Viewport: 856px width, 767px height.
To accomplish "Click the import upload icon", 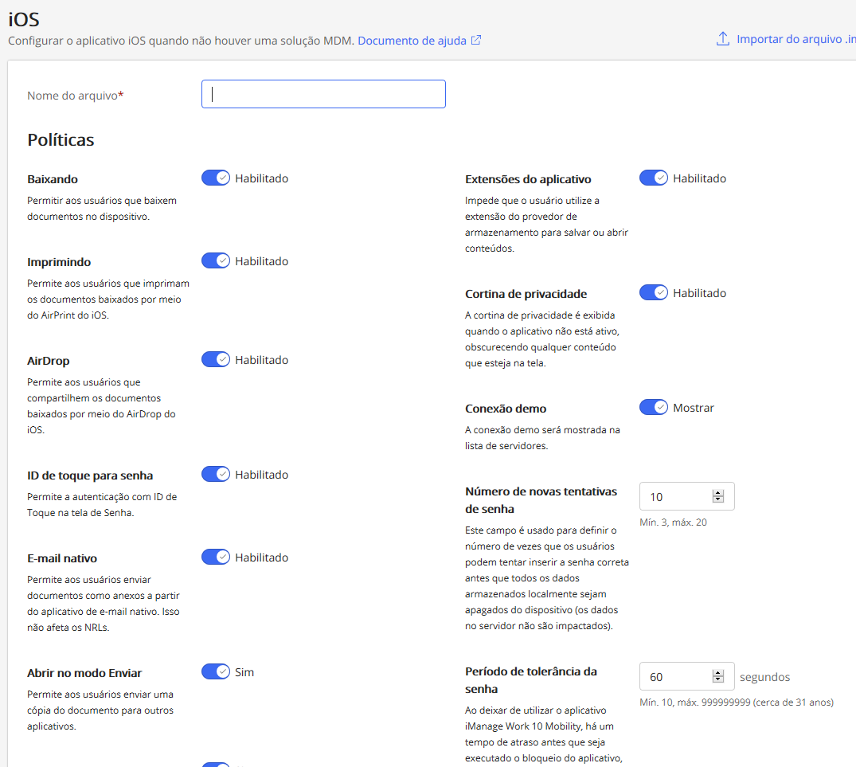I will (723, 39).
